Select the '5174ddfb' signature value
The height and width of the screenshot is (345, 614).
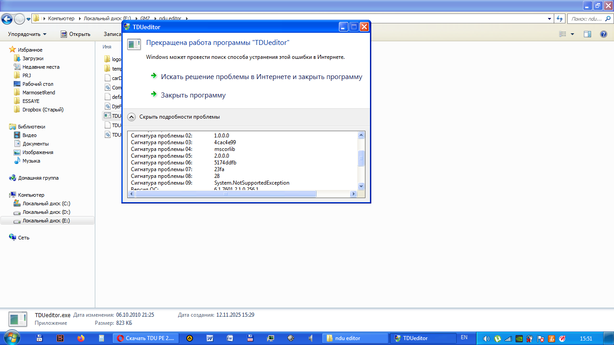click(x=225, y=163)
